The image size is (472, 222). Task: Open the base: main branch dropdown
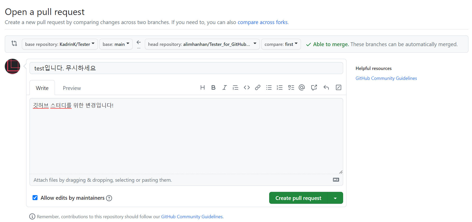116,44
